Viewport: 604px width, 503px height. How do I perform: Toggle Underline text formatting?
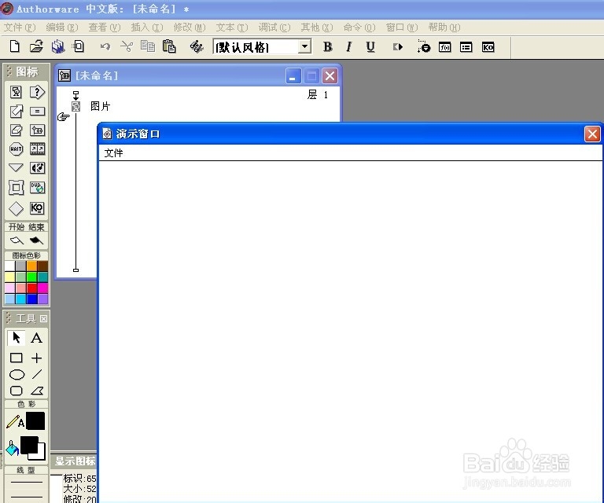coord(370,47)
